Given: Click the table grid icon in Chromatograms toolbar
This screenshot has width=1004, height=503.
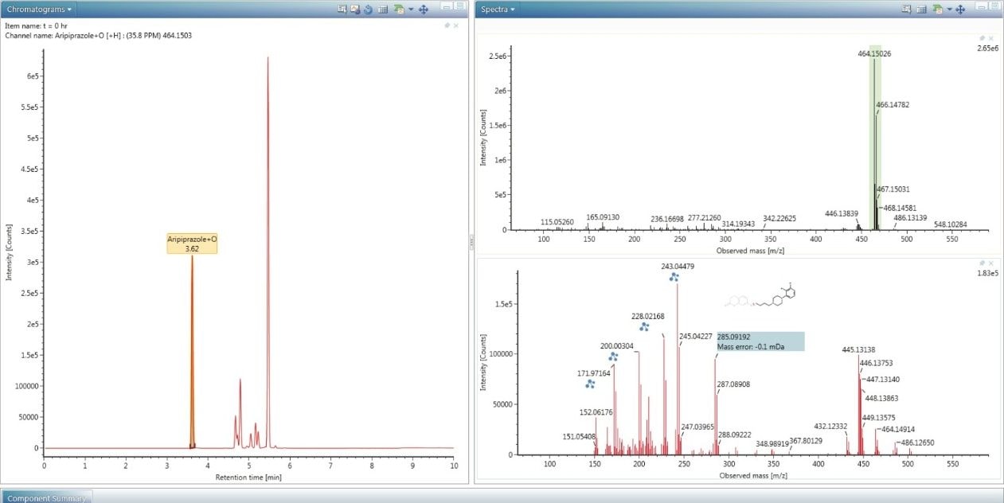Looking at the screenshot, I should click(x=382, y=10).
